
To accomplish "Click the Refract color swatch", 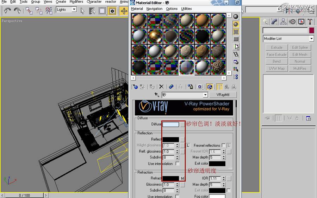I will pos(171,178).
